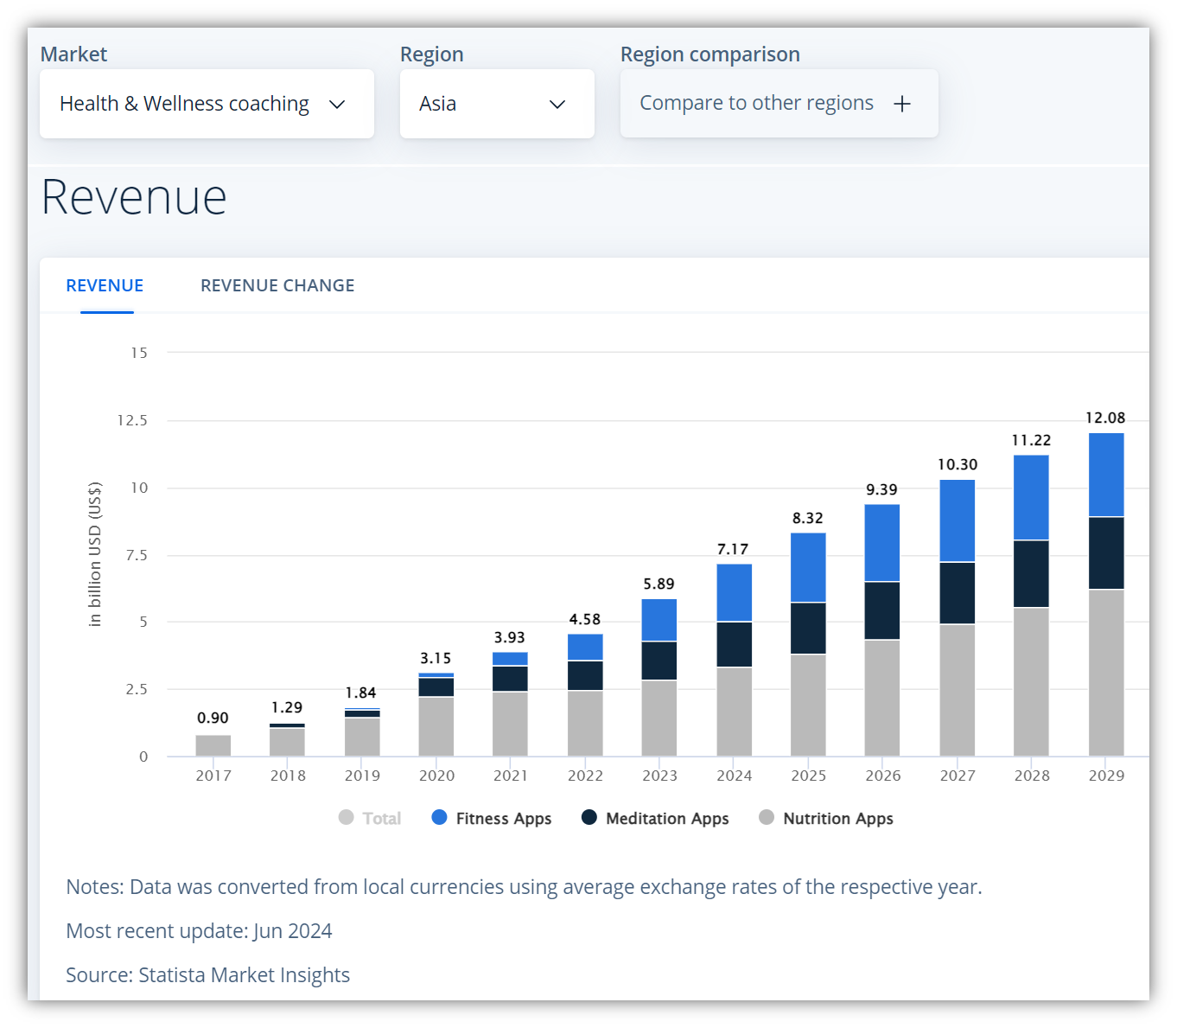This screenshot has width=1177, height=1028.
Task: Click the plus icon in region comparison
Action: (x=902, y=104)
